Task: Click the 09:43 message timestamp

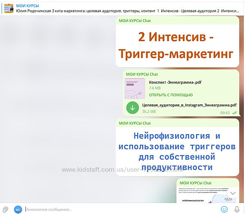Action: click(225, 113)
